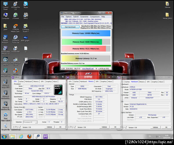Viewport: 174px width, 145px height.
Task: Open the Camtasia Studio 7 icon
Action: click(x=26, y=28)
